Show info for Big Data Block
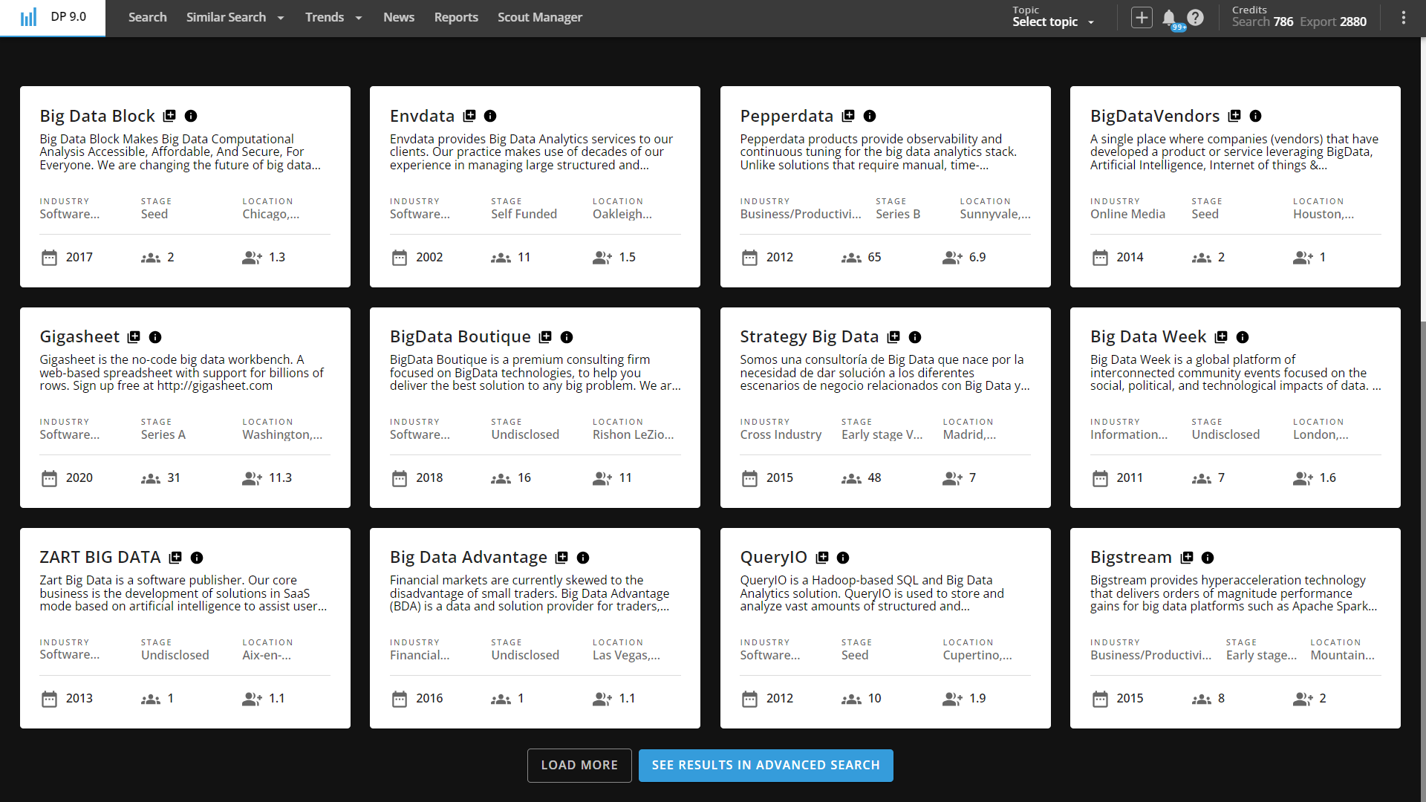The width and height of the screenshot is (1426, 802). (x=191, y=116)
